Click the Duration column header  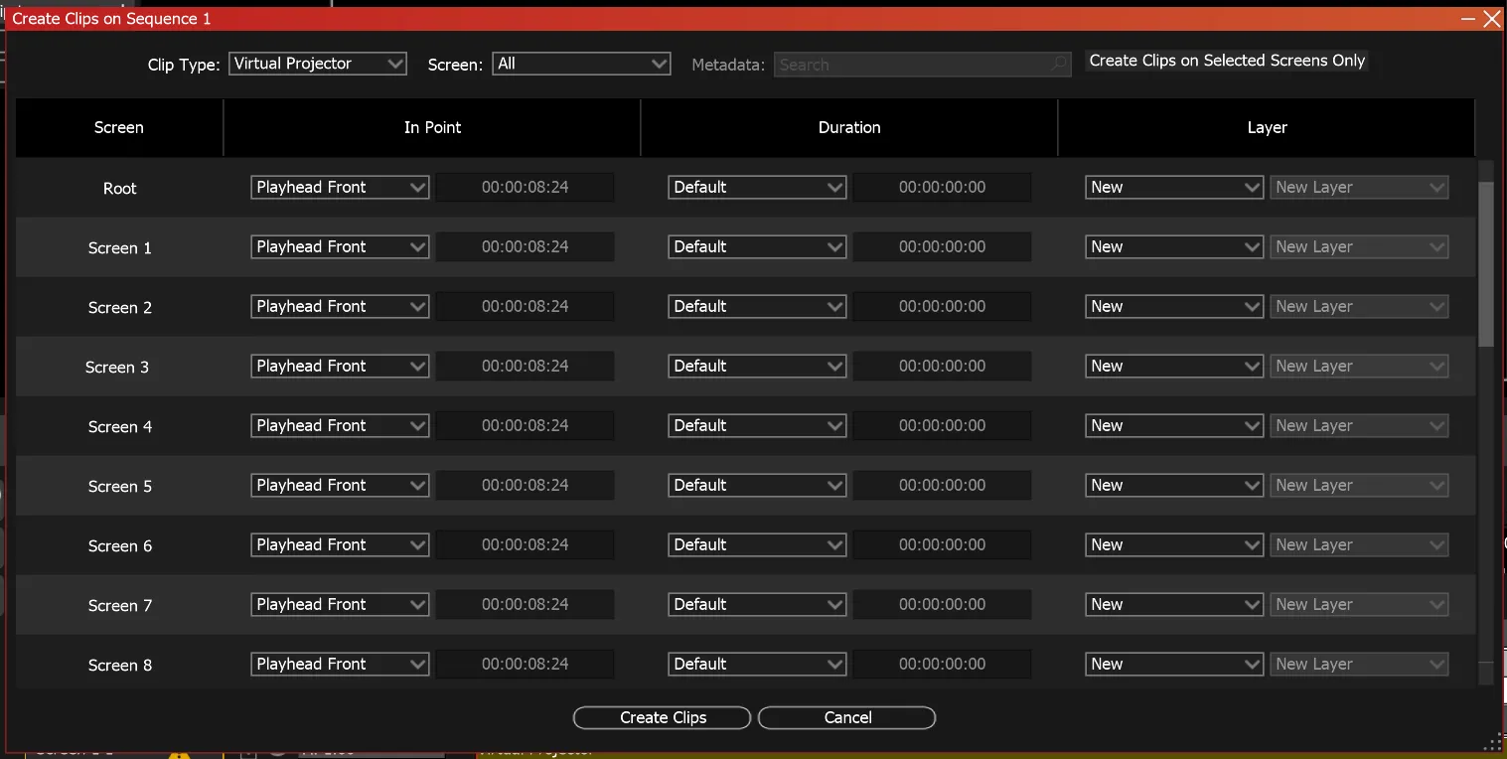[849, 127]
